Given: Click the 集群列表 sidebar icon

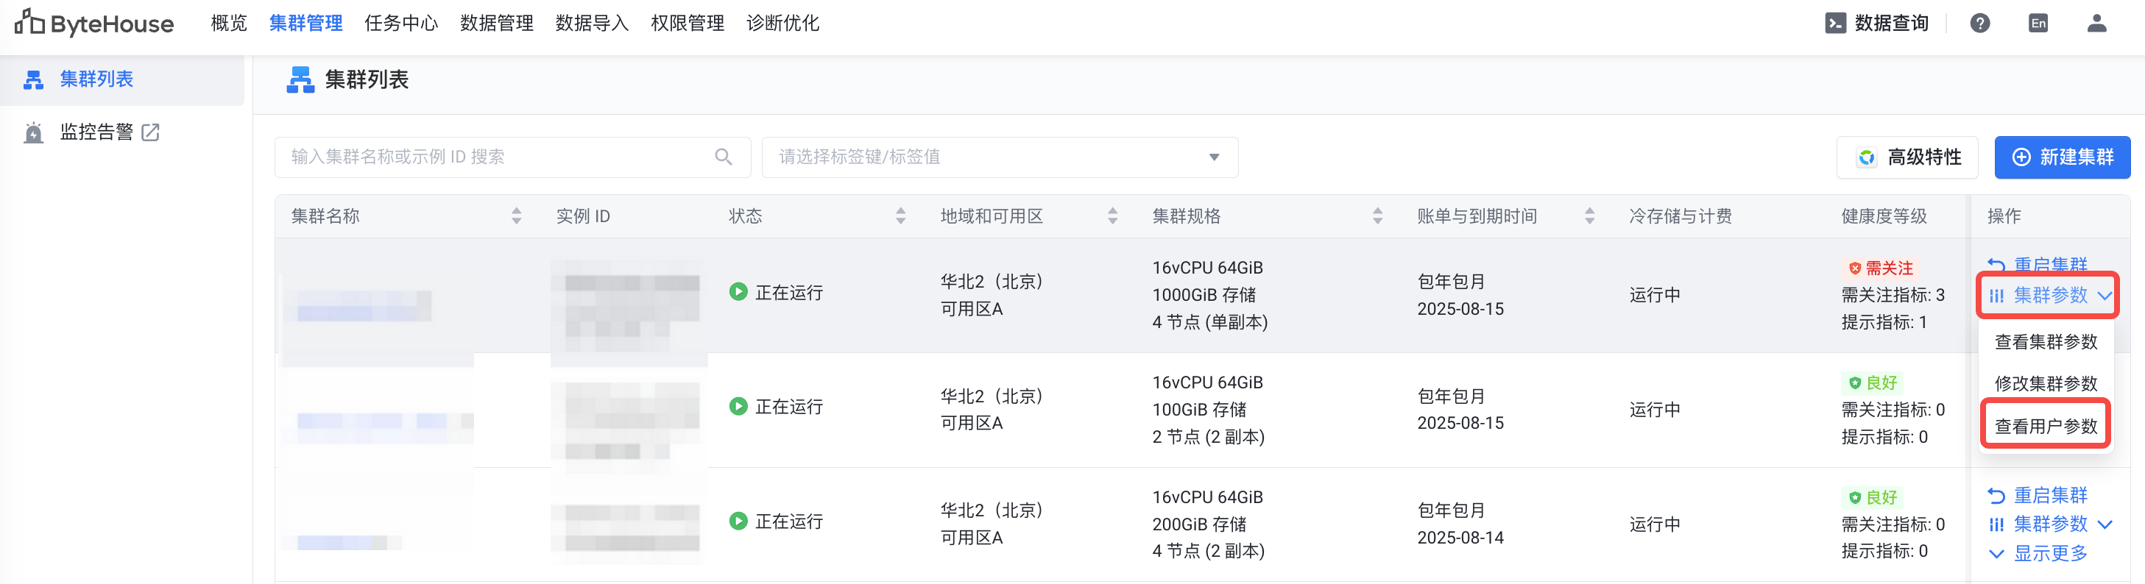Looking at the screenshot, I should (x=33, y=80).
